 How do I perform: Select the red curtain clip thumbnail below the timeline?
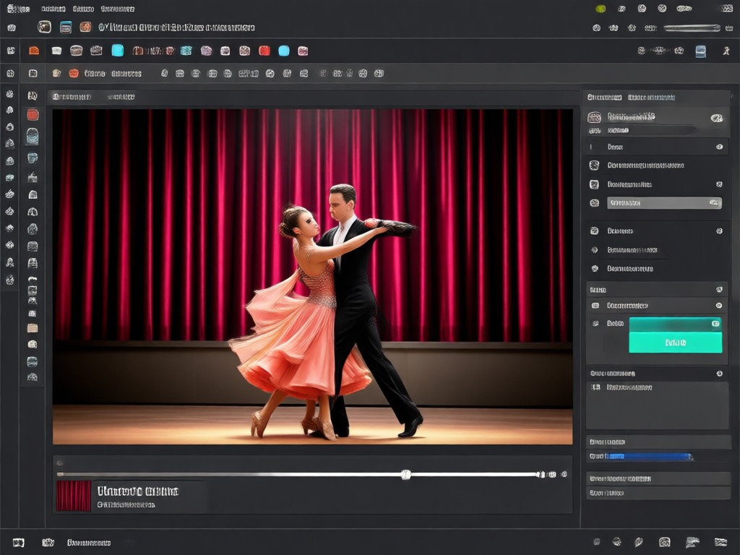point(74,496)
